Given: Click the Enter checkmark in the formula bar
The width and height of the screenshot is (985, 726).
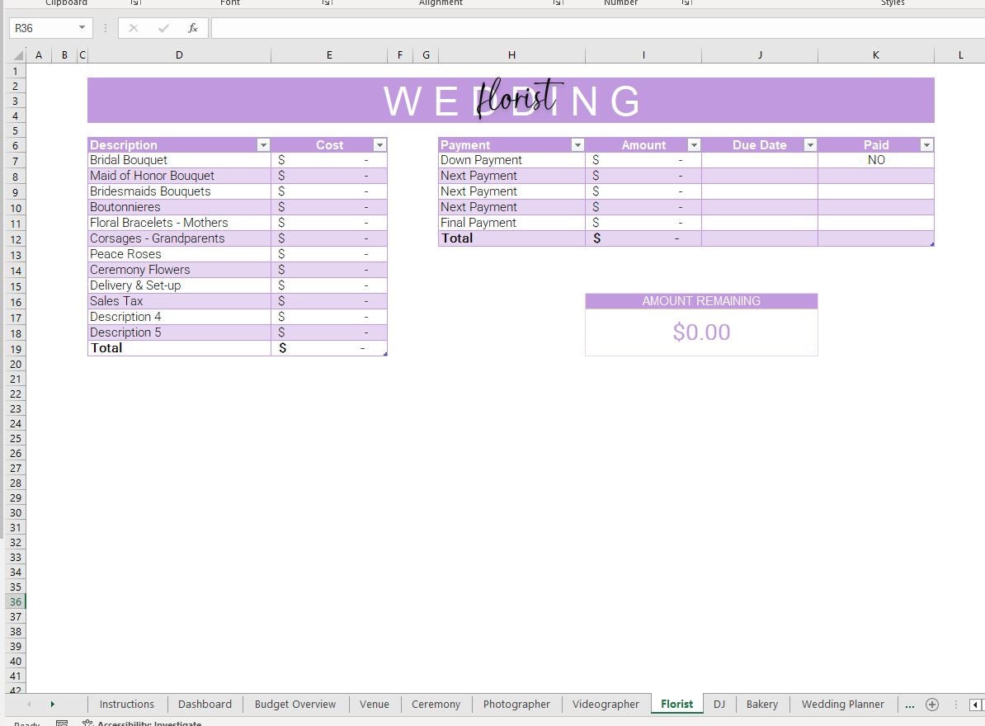Looking at the screenshot, I should coord(163,27).
